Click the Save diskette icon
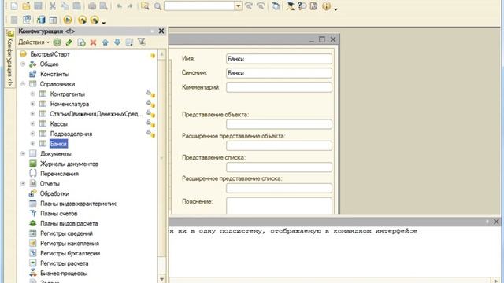This screenshot has width=504, height=283. coord(39,6)
